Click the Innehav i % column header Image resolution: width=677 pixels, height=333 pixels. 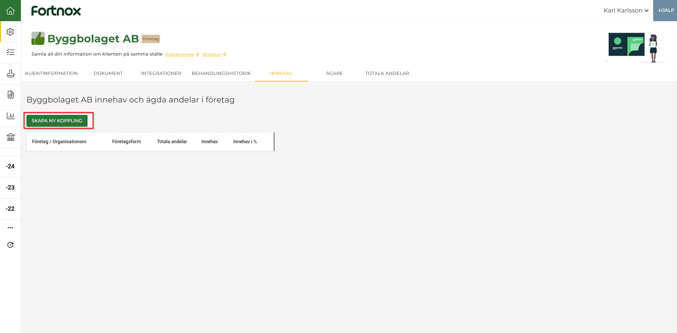(x=245, y=142)
